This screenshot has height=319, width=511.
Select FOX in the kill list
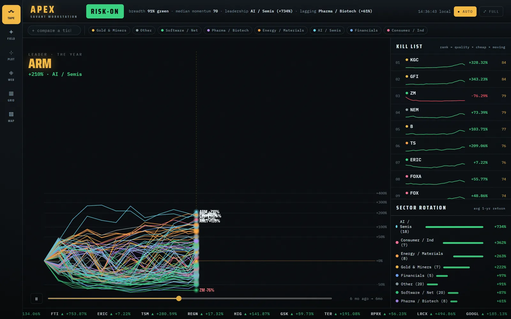[451, 194]
